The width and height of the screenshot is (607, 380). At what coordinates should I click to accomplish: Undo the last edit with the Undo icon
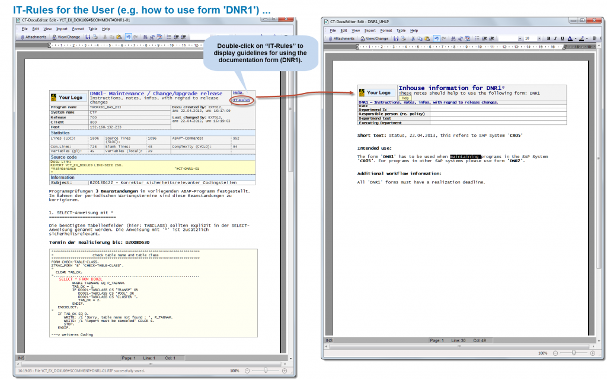128,36
